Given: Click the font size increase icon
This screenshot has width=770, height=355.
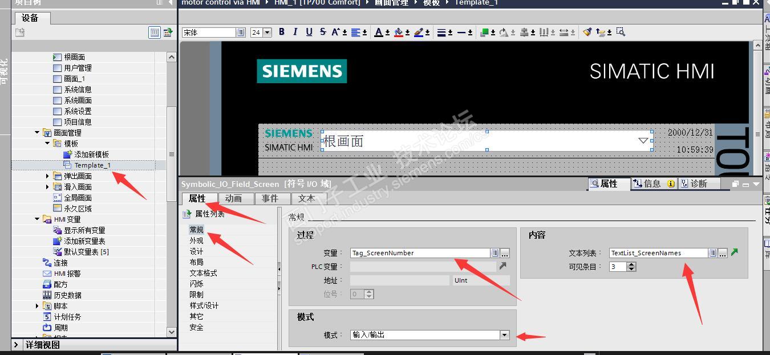Looking at the screenshot, I should 336,32.
